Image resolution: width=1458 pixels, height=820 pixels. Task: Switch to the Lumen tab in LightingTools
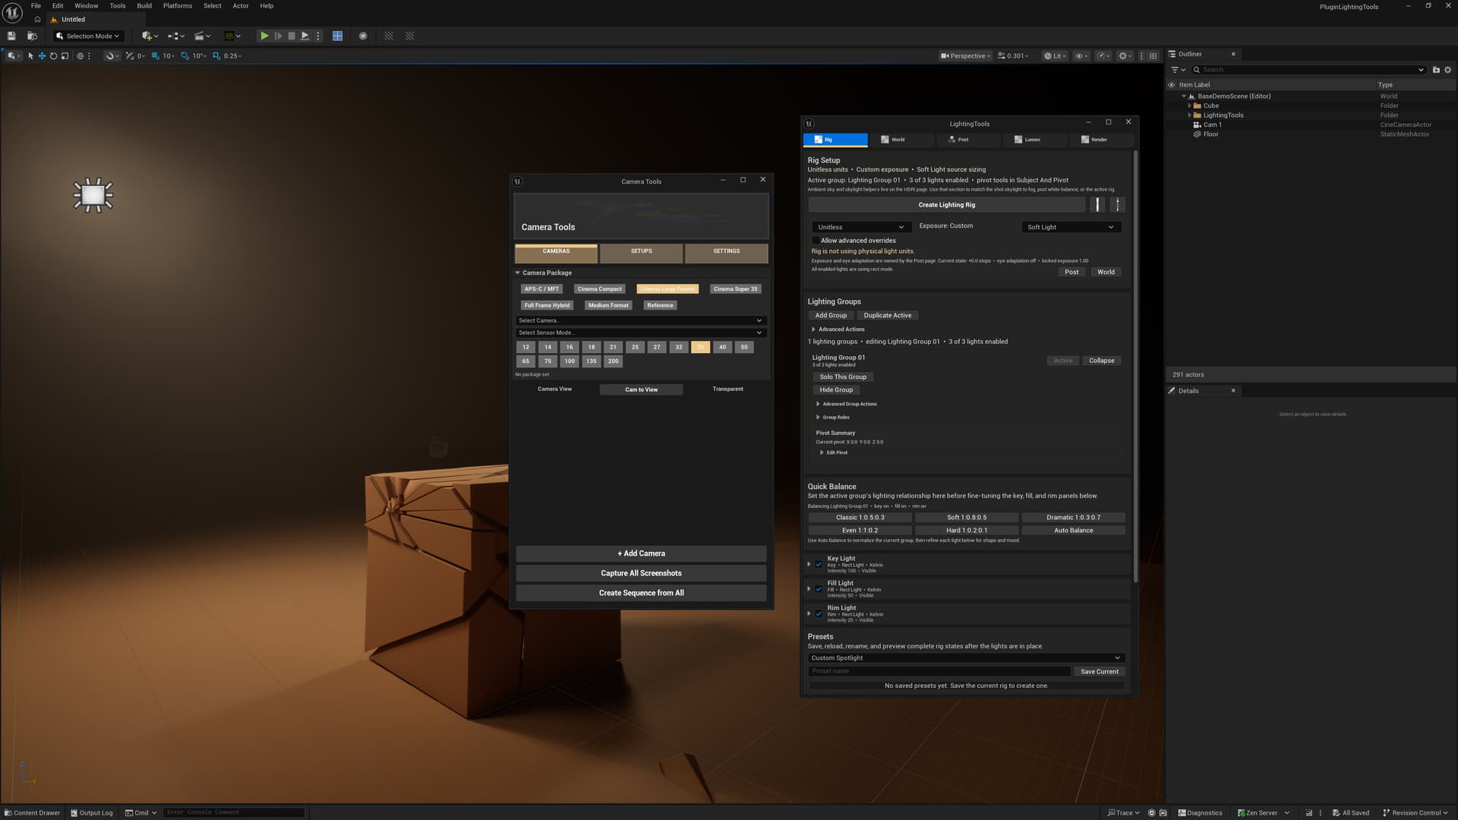pyautogui.click(x=1027, y=140)
